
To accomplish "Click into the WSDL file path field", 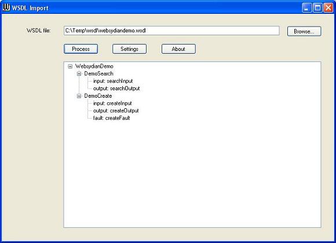I will tap(171, 31).
